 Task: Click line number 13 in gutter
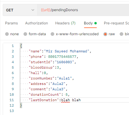pyautogui.click(x=11, y=111)
